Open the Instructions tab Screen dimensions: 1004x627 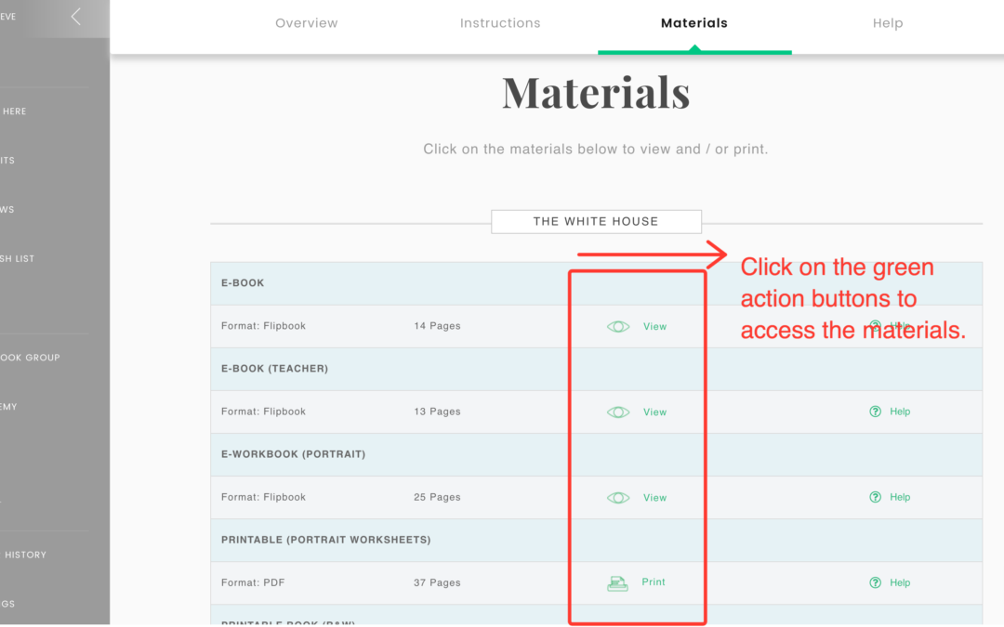pyautogui.click(x=500, y=23)
